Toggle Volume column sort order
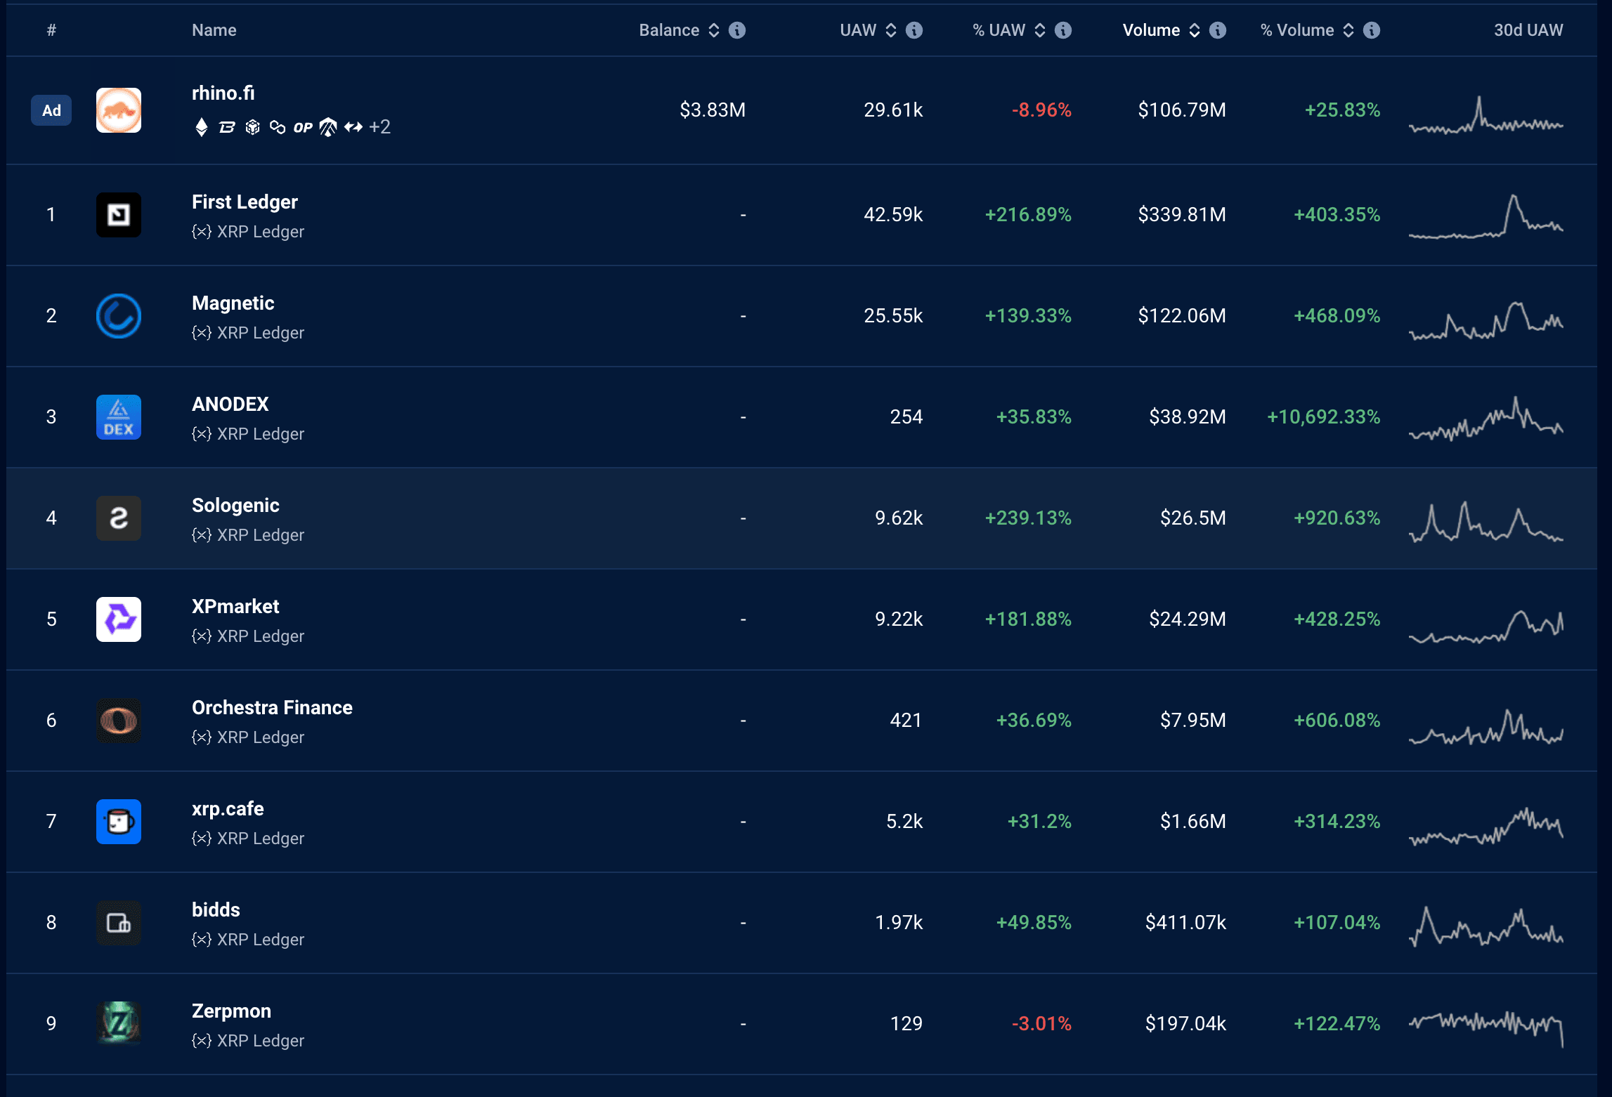1612x1097 pixels. (1194, 30)
